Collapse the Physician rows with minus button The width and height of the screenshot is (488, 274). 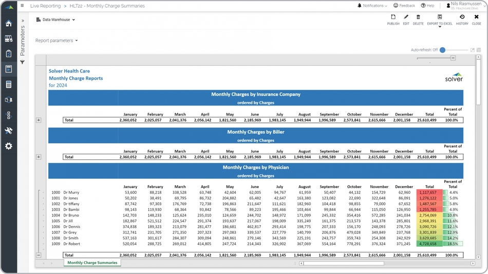click(39, 255)
